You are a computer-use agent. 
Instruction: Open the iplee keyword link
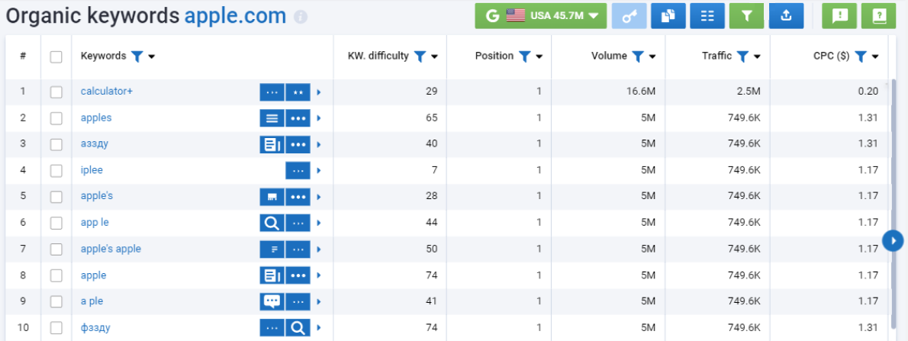[x=92, y=170]
